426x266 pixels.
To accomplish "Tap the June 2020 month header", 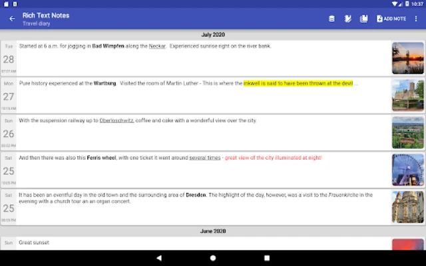I will click(x=213, y=231).
